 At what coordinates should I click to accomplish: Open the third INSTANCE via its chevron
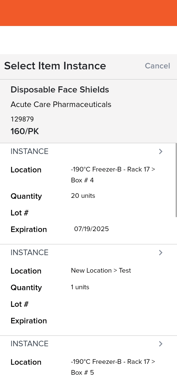pyautogui.click(x=161, y=344)
